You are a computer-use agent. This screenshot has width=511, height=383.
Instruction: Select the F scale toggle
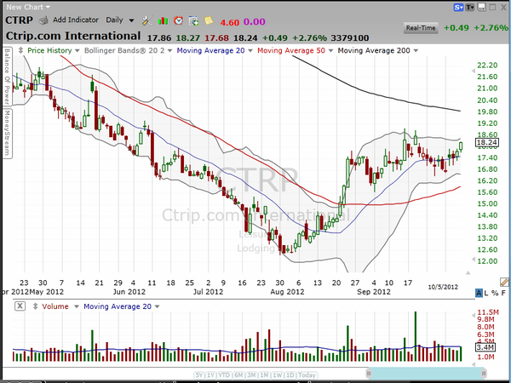503,293
